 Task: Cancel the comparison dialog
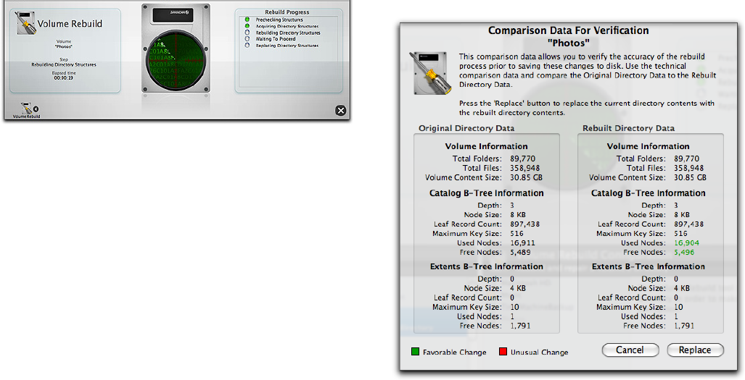pyautogui.click(x=630, y=350)
